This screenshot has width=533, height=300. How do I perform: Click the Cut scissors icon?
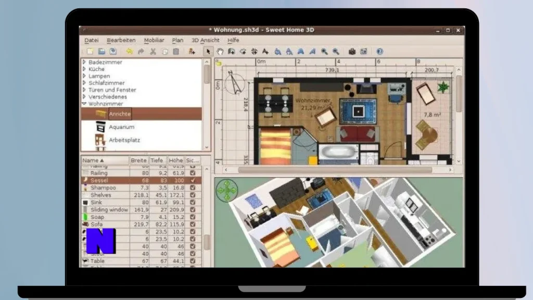(153, 52)
